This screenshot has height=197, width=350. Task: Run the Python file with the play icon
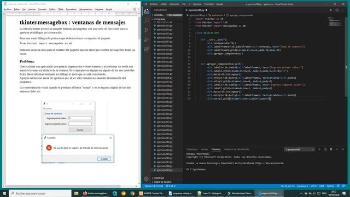click(x=331, y=10)
